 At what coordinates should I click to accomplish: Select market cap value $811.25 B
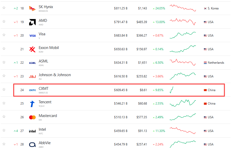coord(121,8)
